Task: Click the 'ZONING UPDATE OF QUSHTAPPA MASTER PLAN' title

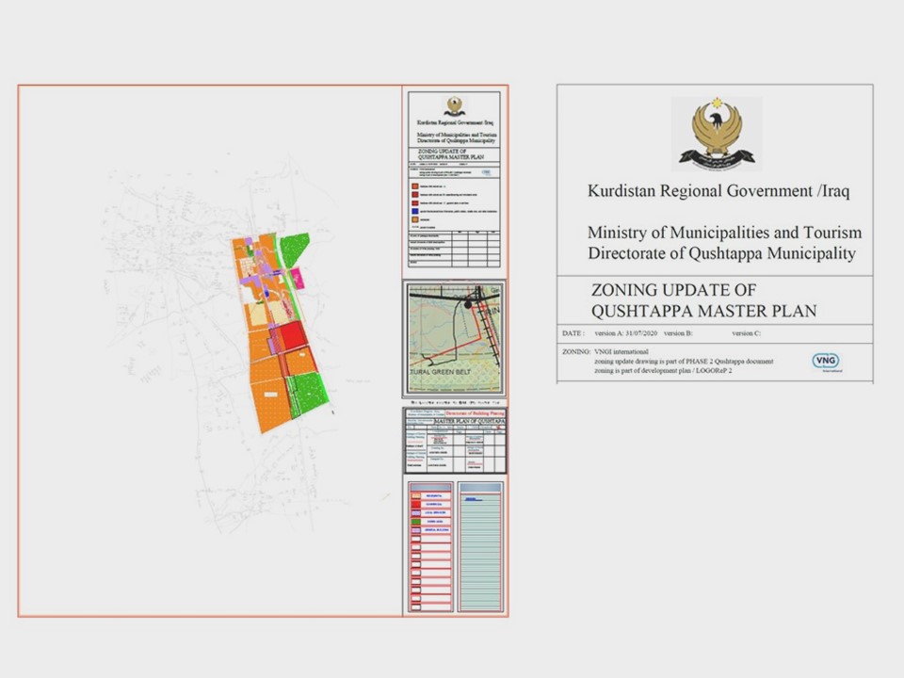Action: (703, 300)
